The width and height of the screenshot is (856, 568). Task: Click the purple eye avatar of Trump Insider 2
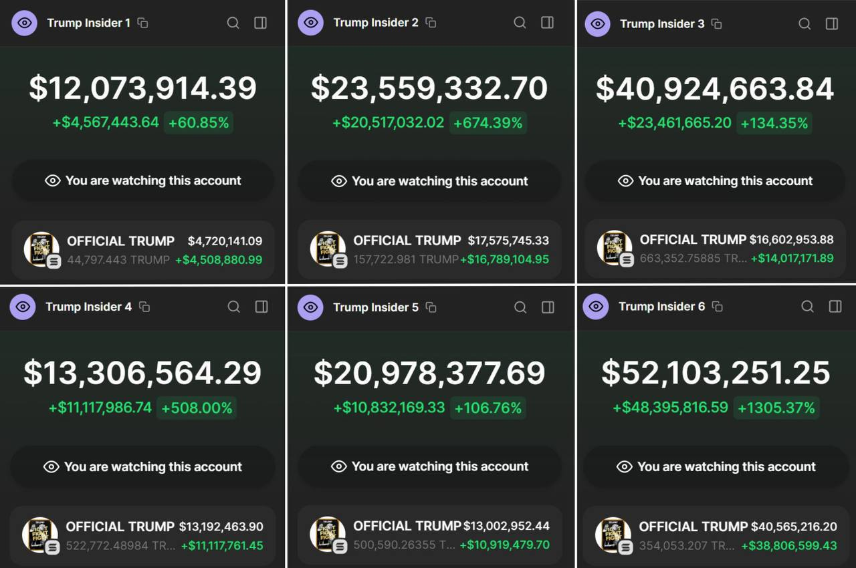(x=310, y=23)
